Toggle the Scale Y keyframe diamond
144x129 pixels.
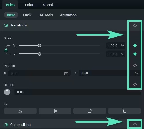click(x=135, y=54)
